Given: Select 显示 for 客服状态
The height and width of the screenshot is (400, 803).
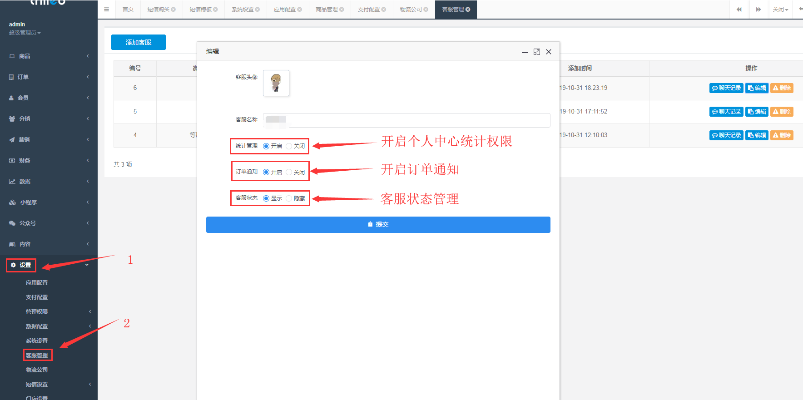Looking at the screenshot, I should tap(266, 198).
